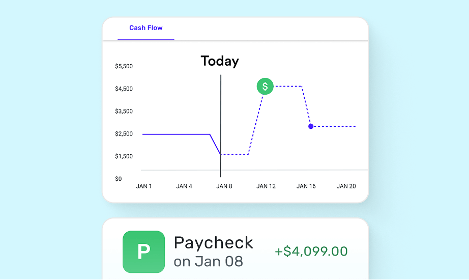Select the blue dot marker on the chart
This screenshot has width=469, height=280.
point(311,126)
